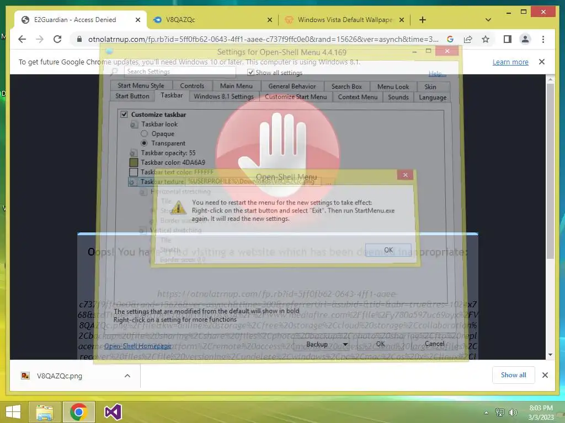Click Chrome icon on taskbar
The height and width of the screenshot is (423, 565).
[79, 412]
